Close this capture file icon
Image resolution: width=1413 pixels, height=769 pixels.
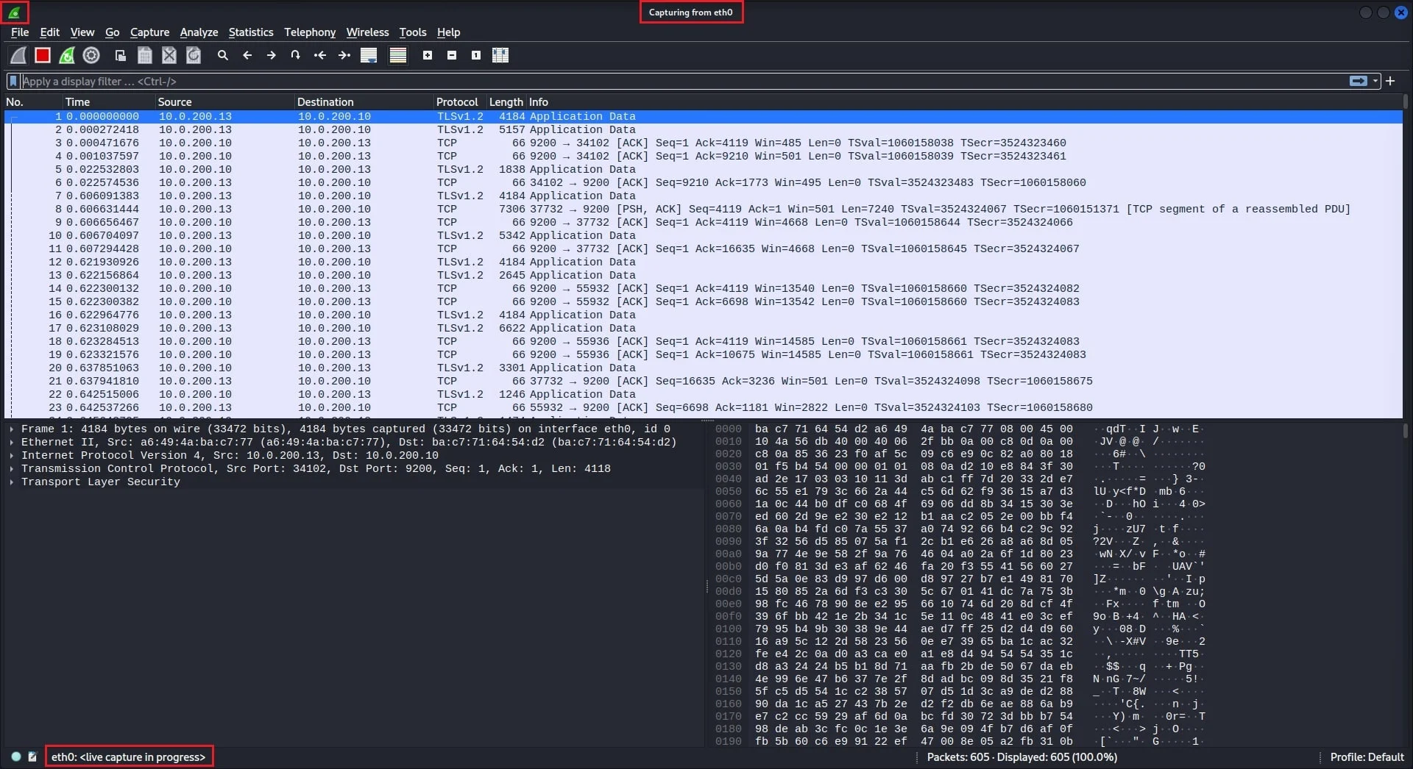pyautogui.click(x=169, y=55)
